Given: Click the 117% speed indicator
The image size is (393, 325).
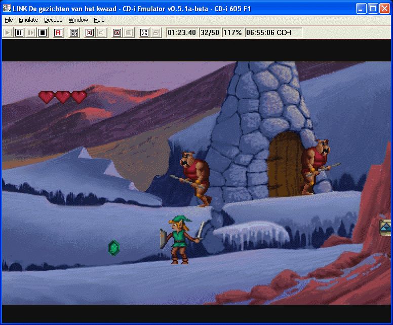Looking at the screenshot, I should point(232,32).
